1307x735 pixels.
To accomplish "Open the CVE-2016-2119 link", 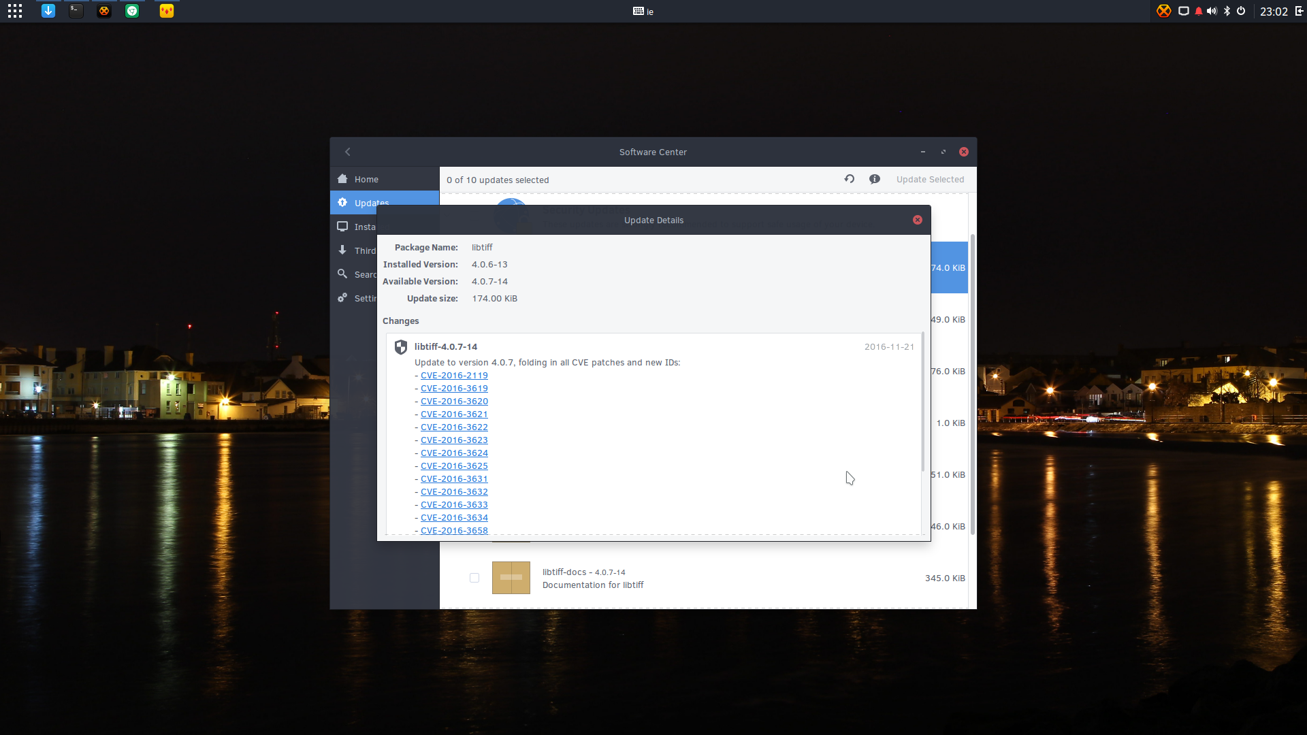I will click(454, 376).
